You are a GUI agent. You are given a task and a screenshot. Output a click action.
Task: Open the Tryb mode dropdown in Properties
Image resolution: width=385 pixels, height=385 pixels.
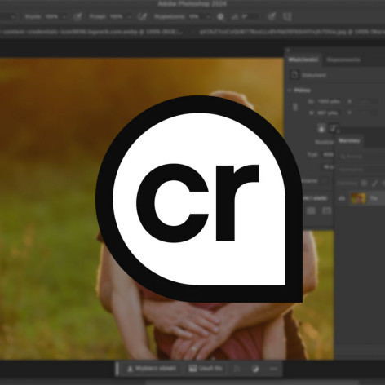coord(329,154)
